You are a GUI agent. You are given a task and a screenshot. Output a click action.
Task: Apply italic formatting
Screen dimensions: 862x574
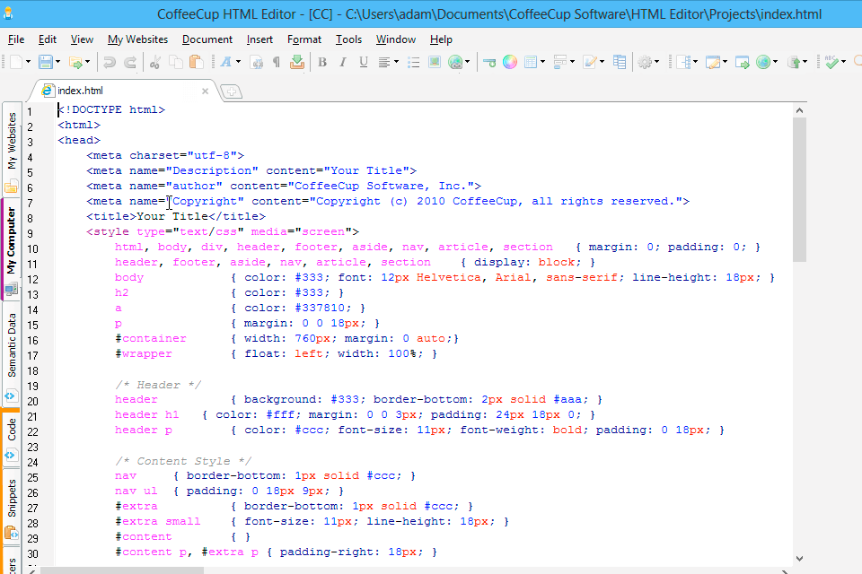(x=343, y=62)
